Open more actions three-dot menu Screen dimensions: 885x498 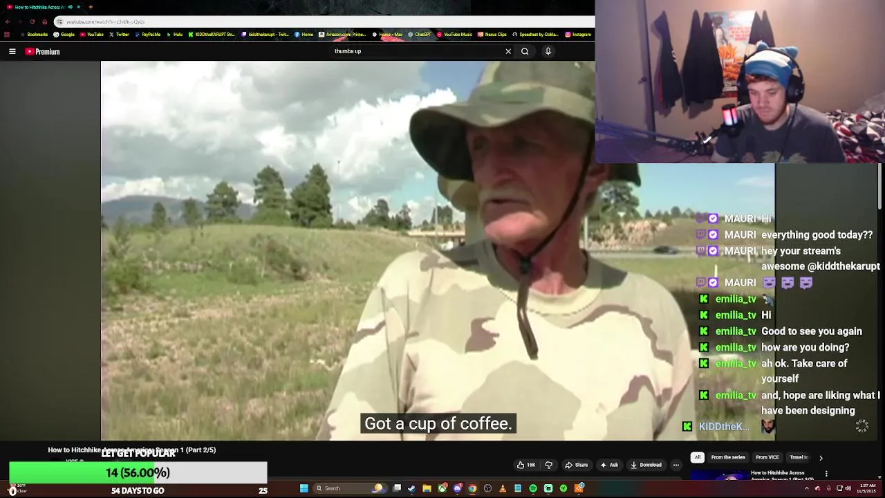coord(676,465)
